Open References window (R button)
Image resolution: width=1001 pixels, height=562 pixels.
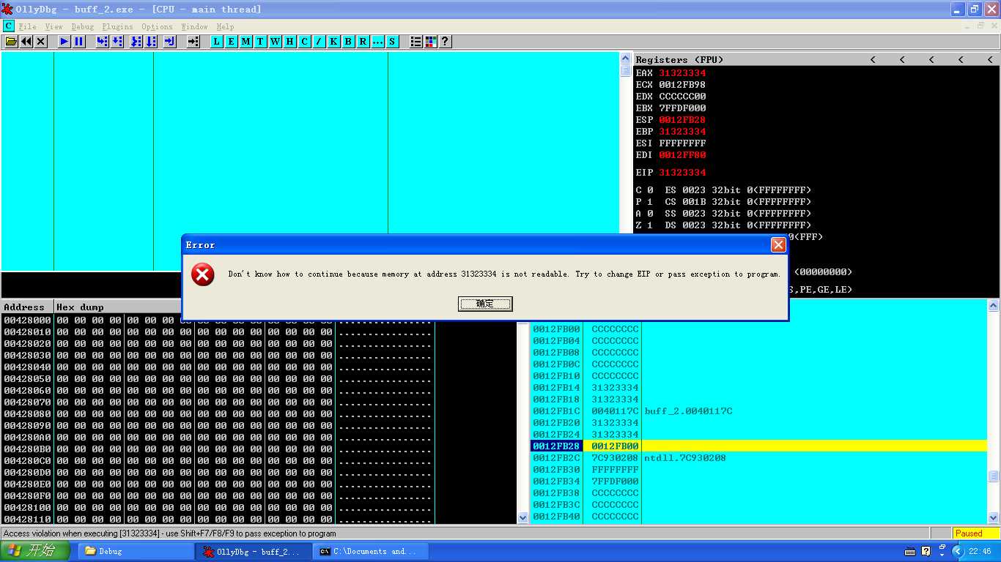363,42
